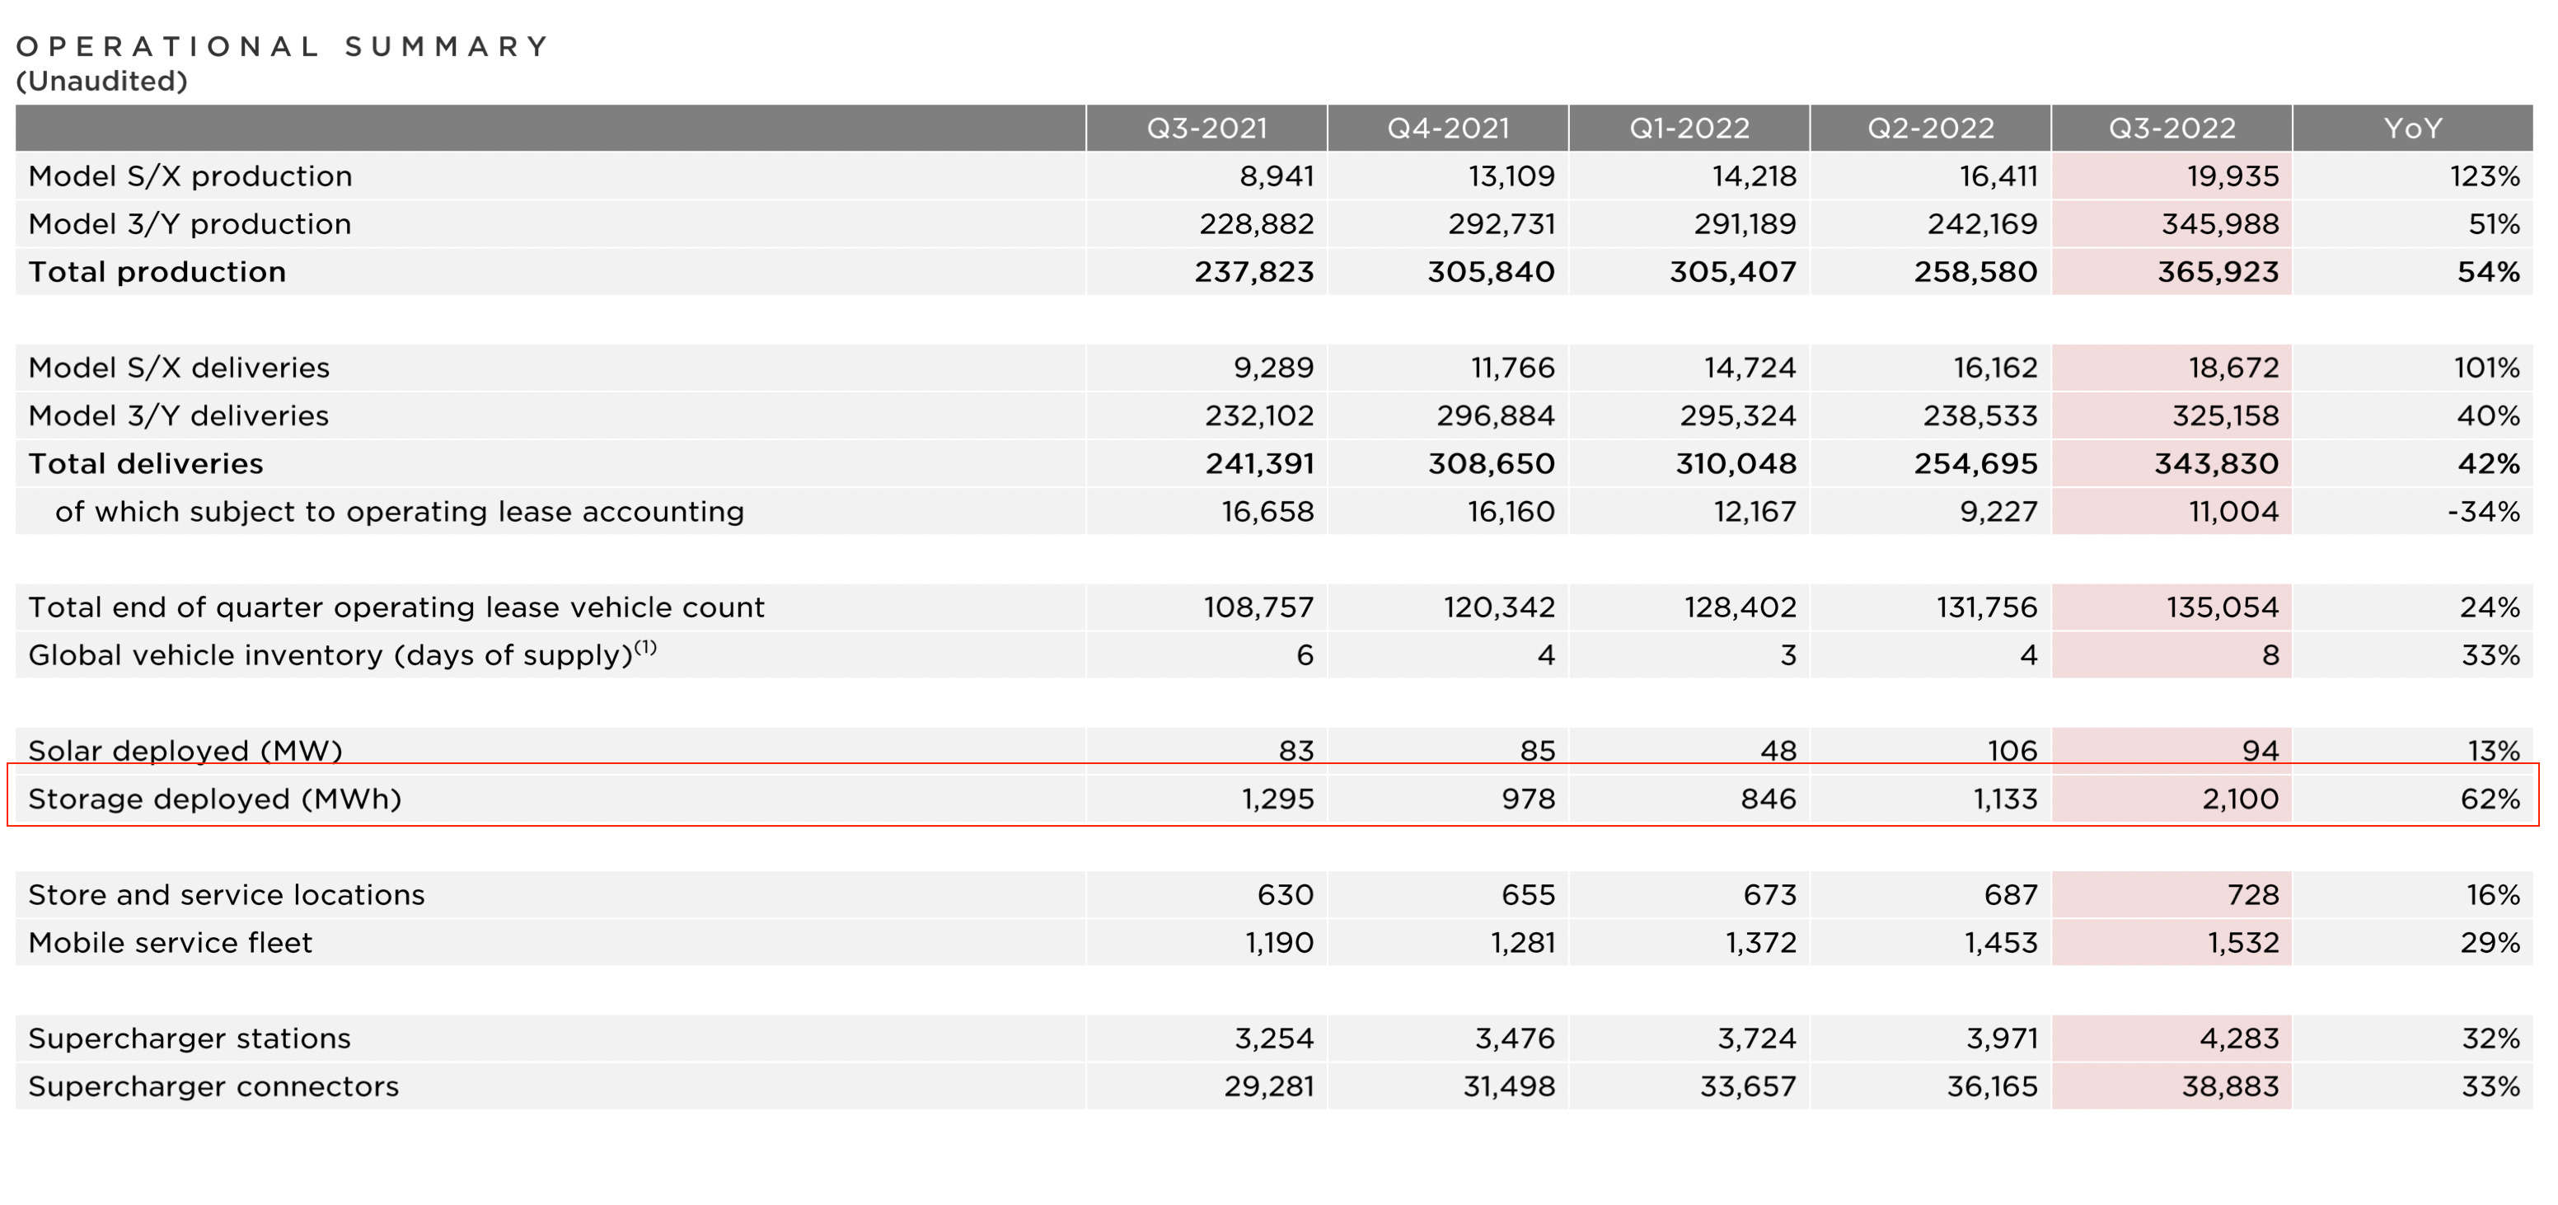Click the Q2-2022 column header
This screenshot has width=2558, height=1205.
(x=1930, y=128)
